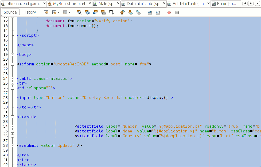Go to next search occurrence icon
Viewport: 261px width, 167px height.
click(95, 12)
